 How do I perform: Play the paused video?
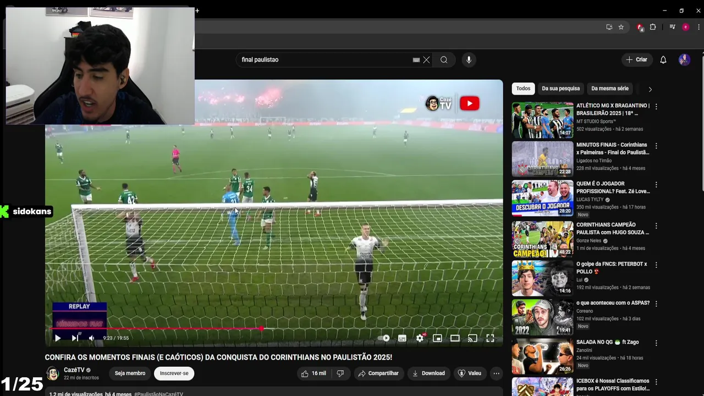point(57,338)
